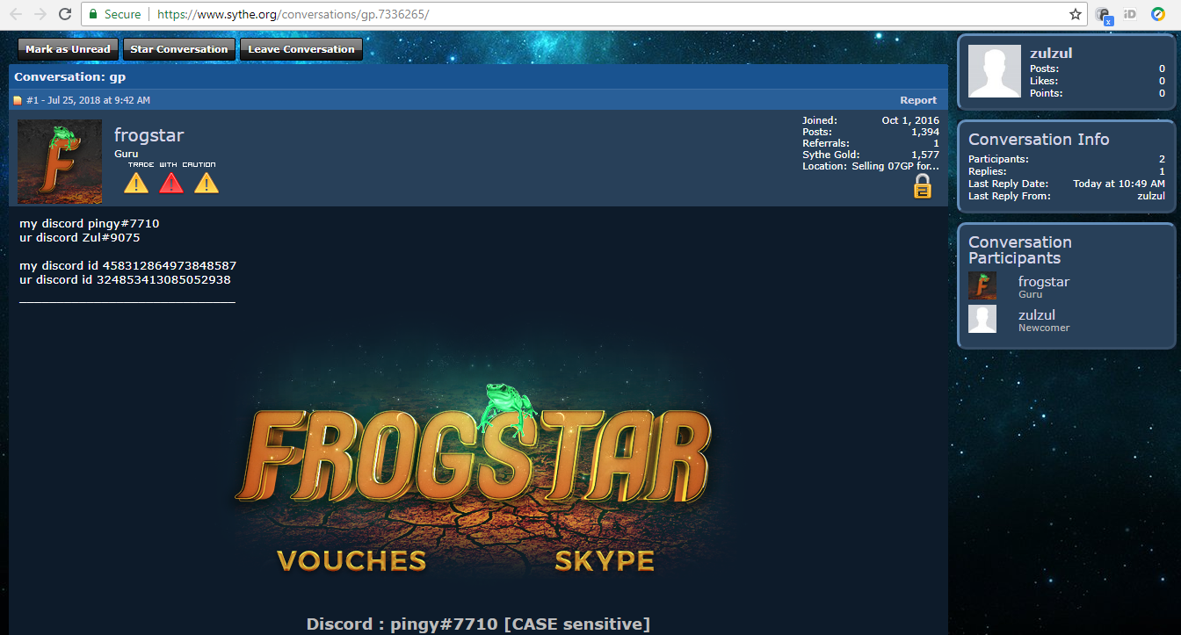Click the Discord : pingy#7710 signature text
The width and height of the screenshot is (1181, 635).
point(479,624)
